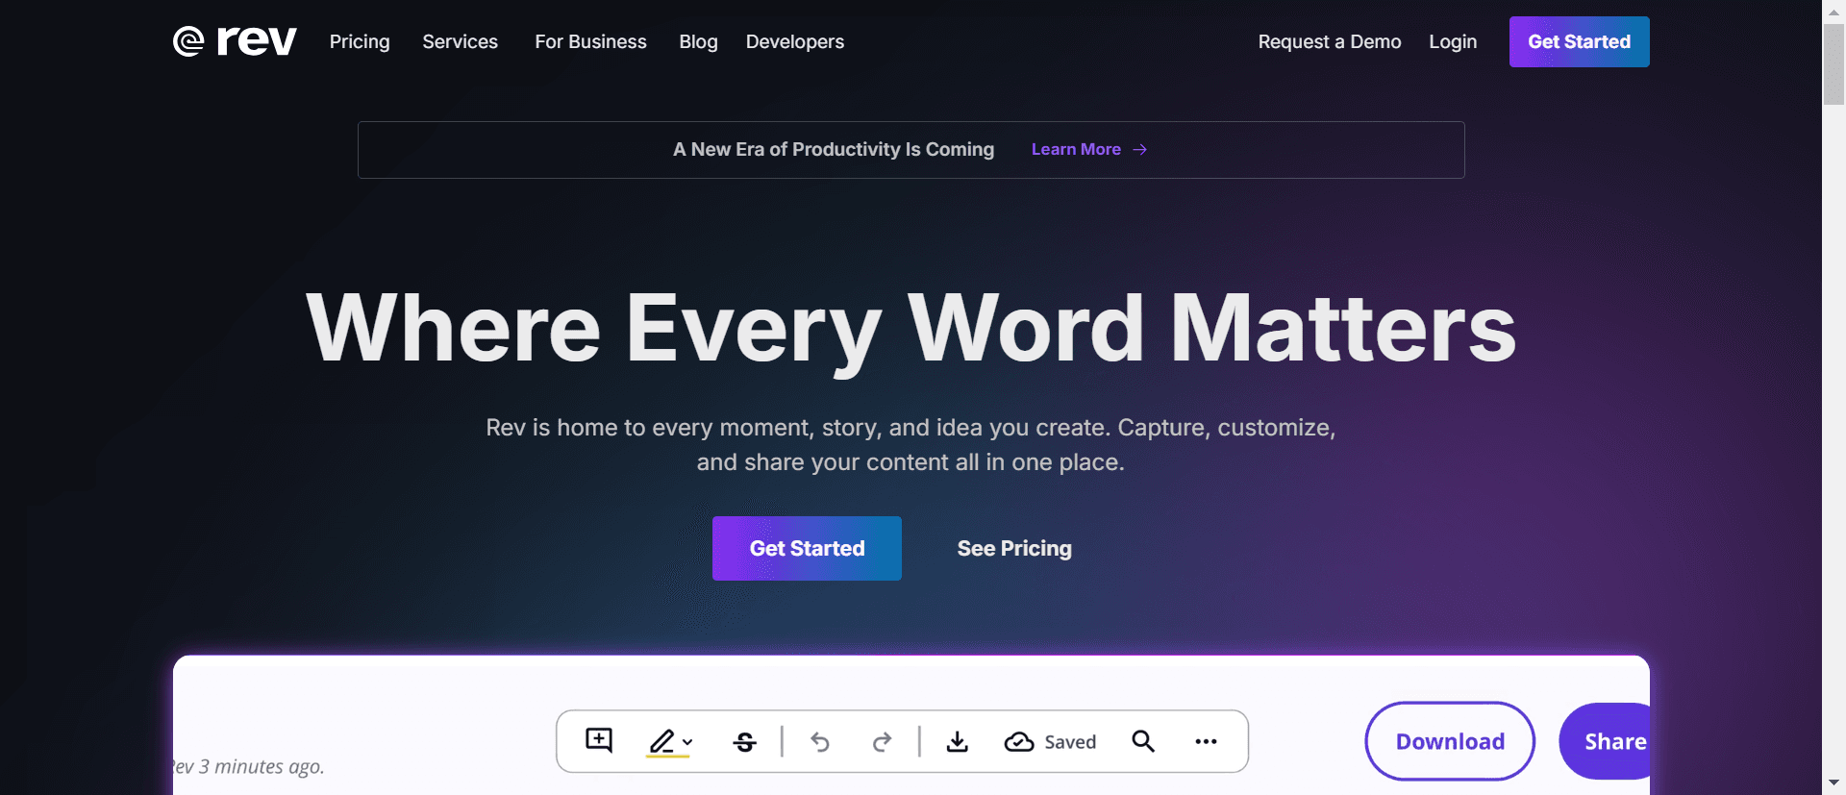Open the search magnifier tool

click(x=1143, y=741)
